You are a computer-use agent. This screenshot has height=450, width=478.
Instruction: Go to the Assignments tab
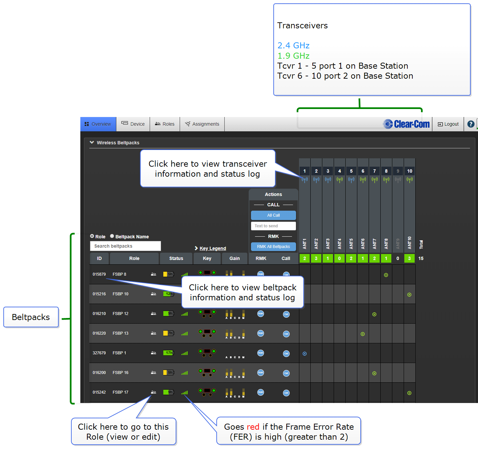(x=202, y=124)
